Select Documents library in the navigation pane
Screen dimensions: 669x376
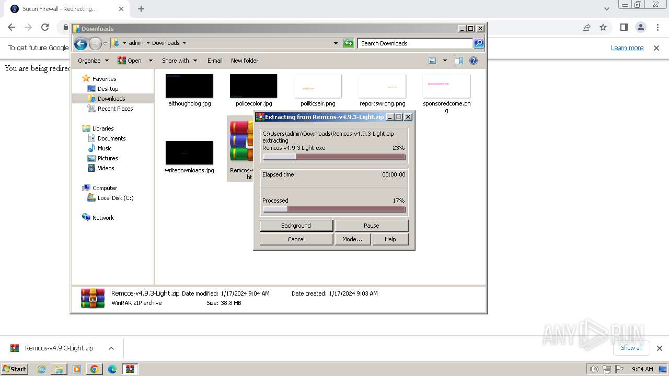[111, 138]
